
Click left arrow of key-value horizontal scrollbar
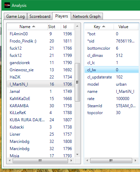(x=87, y=160)
